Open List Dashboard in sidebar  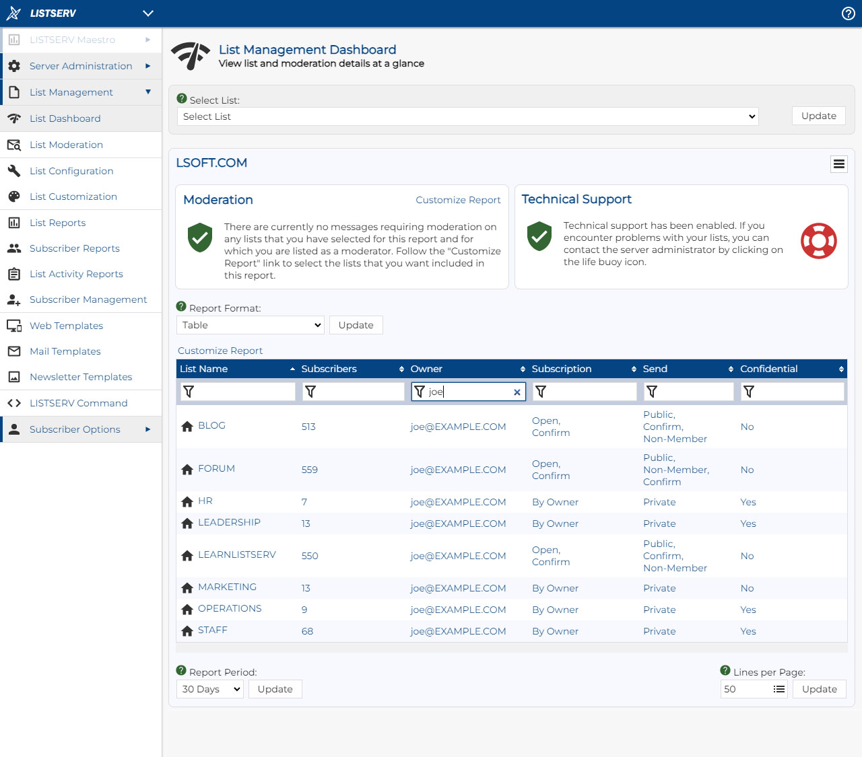[x=81, y=118]
